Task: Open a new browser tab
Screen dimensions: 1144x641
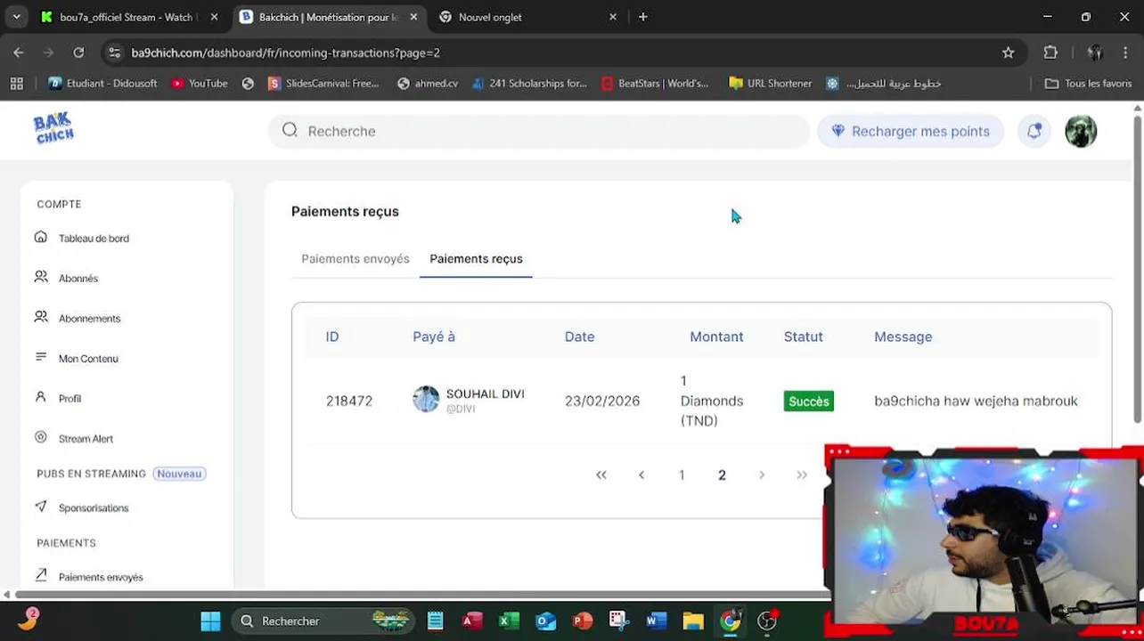Action: tap(643, 17)
